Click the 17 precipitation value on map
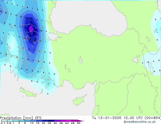The image size is (161, 124). (x=34, y=50)
